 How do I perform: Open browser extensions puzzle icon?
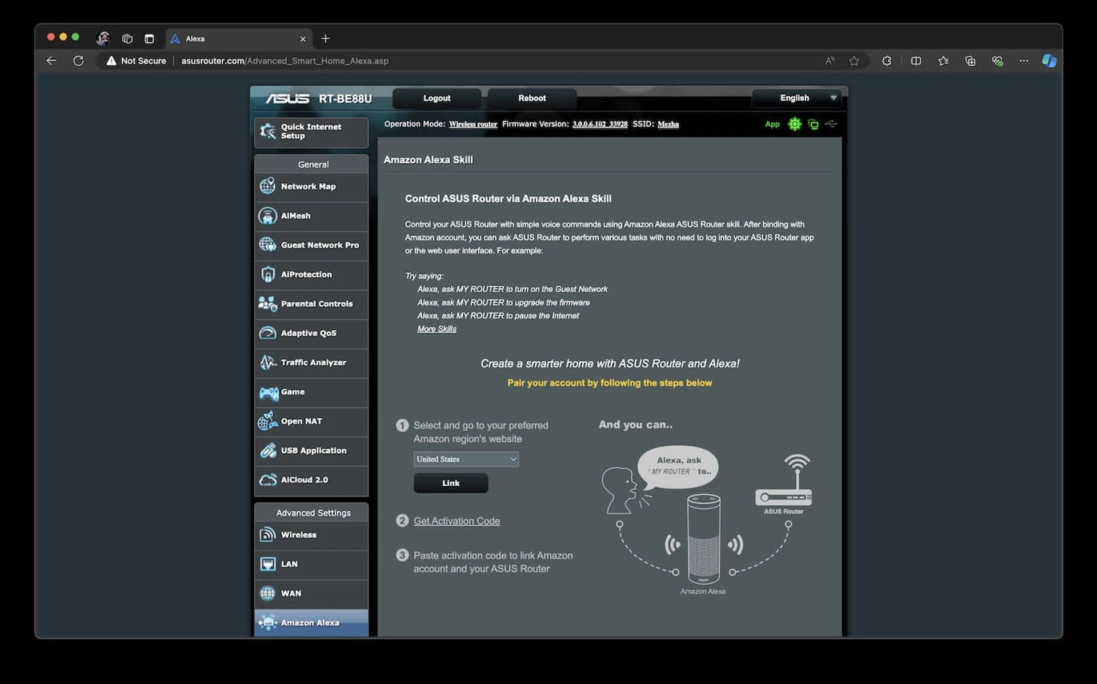(886, 61)
